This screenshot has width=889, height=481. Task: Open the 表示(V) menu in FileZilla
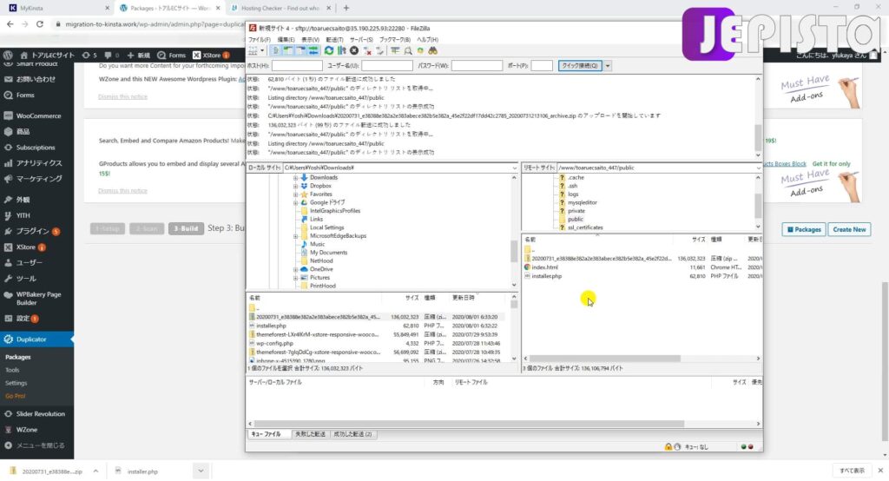[x=310, y=40]
